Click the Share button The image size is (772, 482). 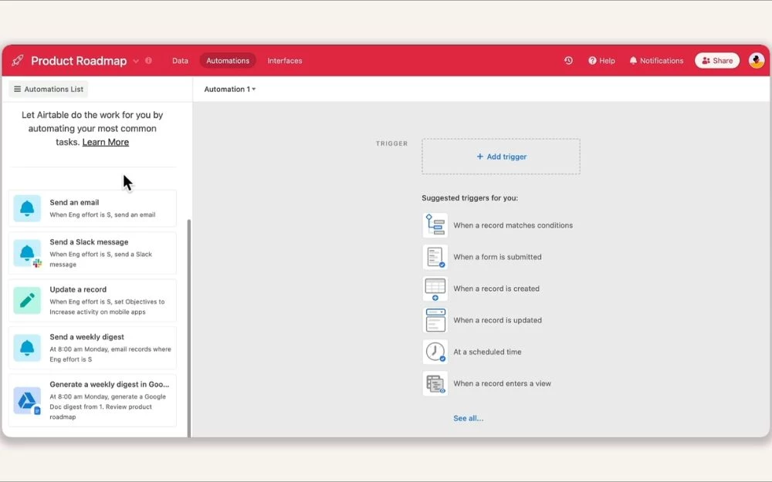[717, 61]
